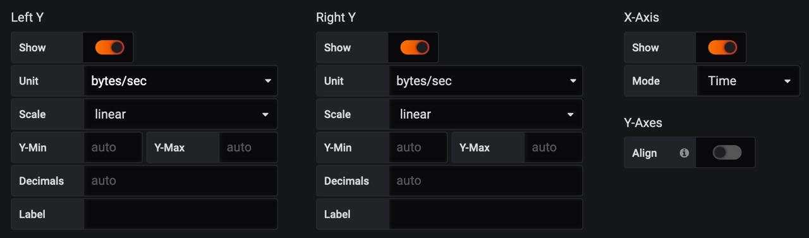Image resolution: width=809 pixels, height=238 pixels.
Task: Open the X-Axis Mode Time dropdown
Action: click(748, 81)
